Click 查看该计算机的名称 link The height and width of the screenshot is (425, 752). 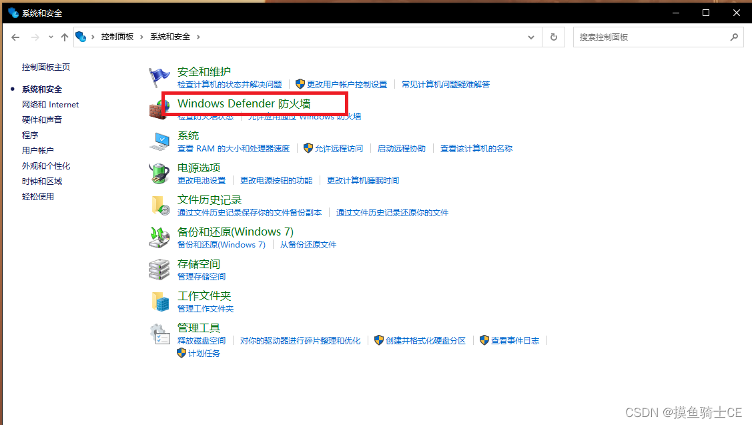point(476,149)
